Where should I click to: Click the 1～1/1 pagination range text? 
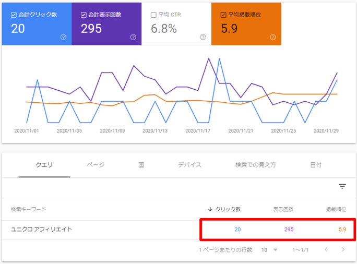coord(300,250)
